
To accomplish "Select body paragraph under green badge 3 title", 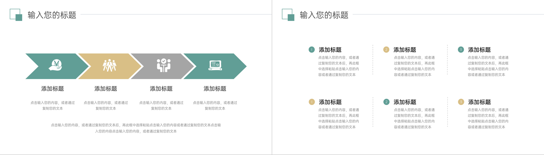I will 488,66.
